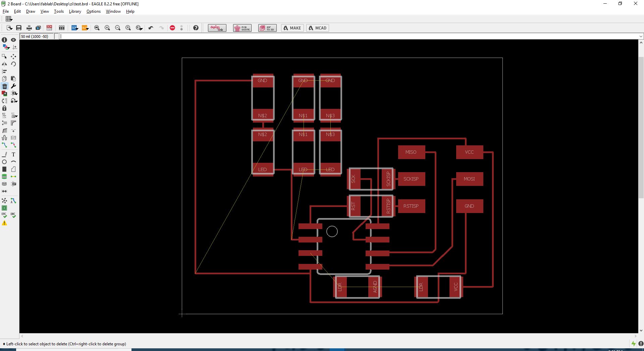Open the Errors warning triangle
The width and height of the screenshot is (644, 351).
[x=4, y=223]
